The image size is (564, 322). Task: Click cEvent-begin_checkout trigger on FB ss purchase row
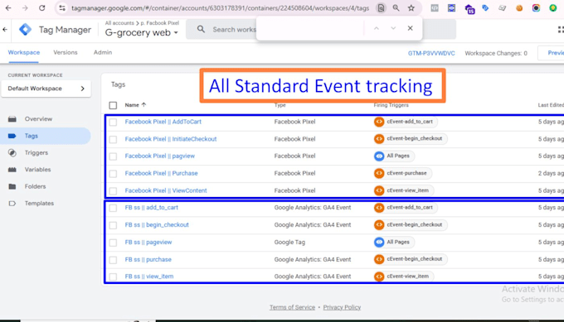[410, 259]
